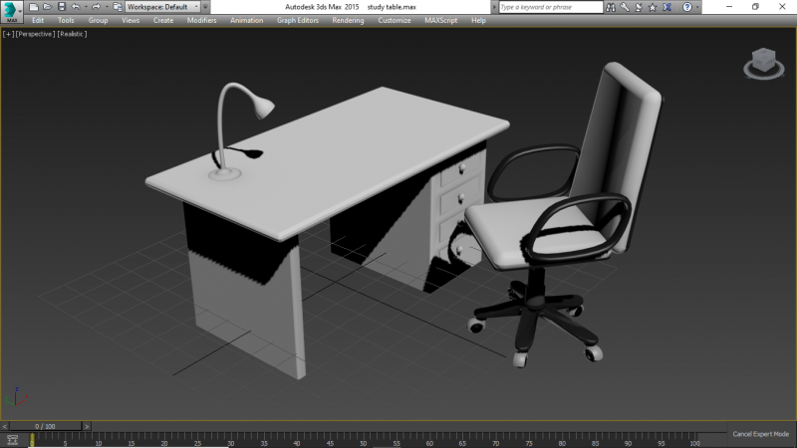The image size is (797, 448).
Task: Click the binoculars search icon
Action: coord(611,7)
